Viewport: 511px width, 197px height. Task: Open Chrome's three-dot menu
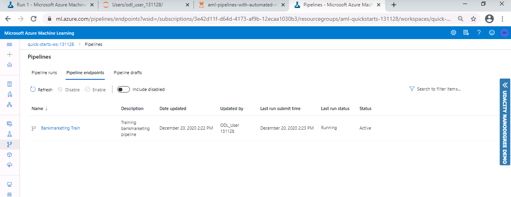pyautogui.click(x=502, y=19)
